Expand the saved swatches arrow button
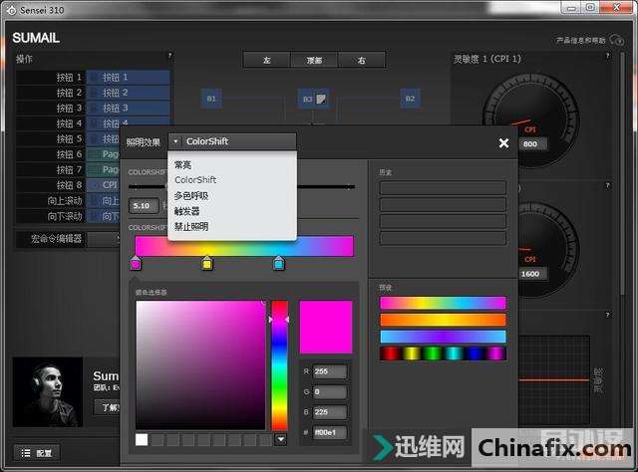638x472 pixels. [281, 439]
